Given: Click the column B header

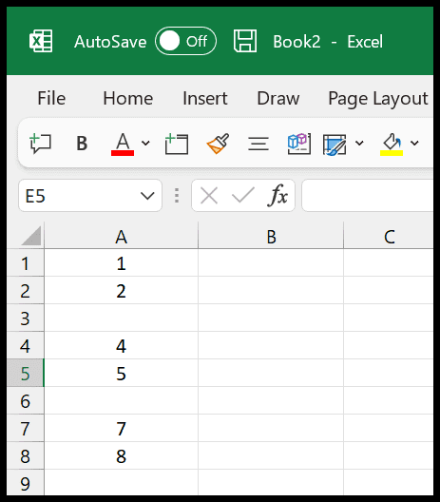Looking at the screenshot, I should click(x=271, y=237).
